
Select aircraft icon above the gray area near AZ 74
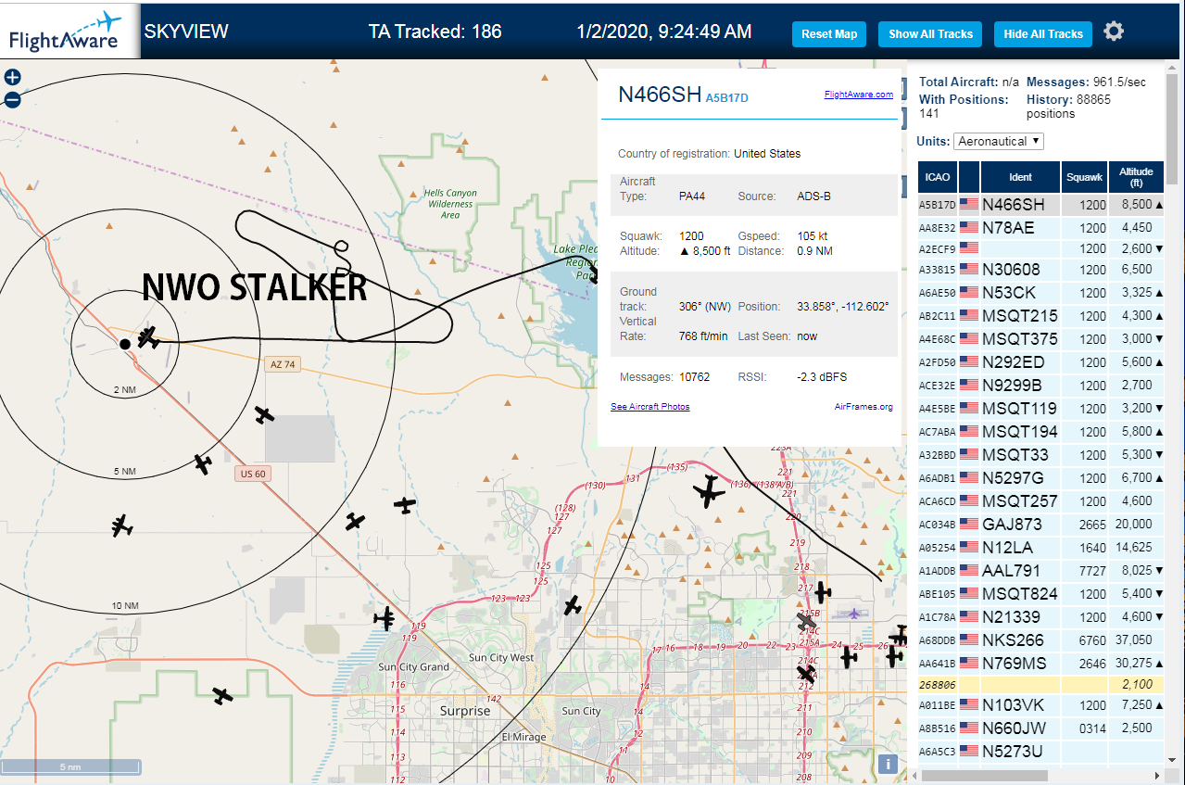click(265, 414)
